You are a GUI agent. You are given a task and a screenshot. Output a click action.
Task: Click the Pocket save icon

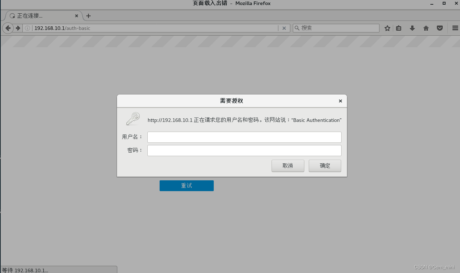pos(439,28)
